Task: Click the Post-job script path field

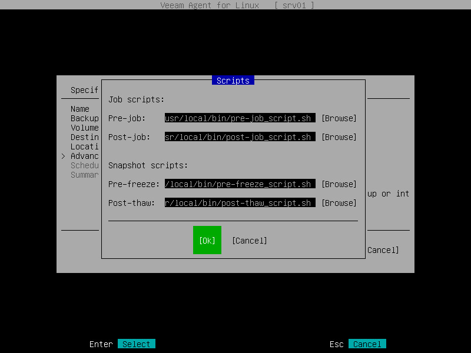Action: click(240, 137)
